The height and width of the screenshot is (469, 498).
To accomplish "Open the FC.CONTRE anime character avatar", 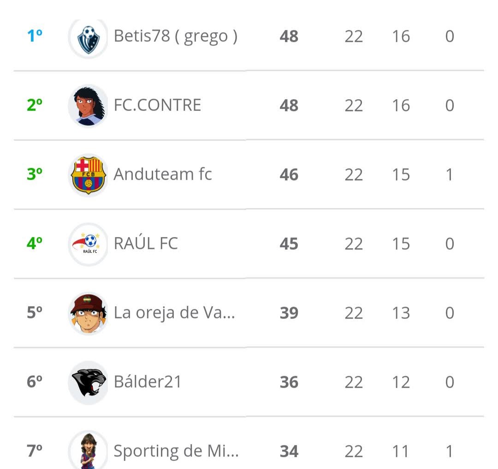I will (88, 106).
